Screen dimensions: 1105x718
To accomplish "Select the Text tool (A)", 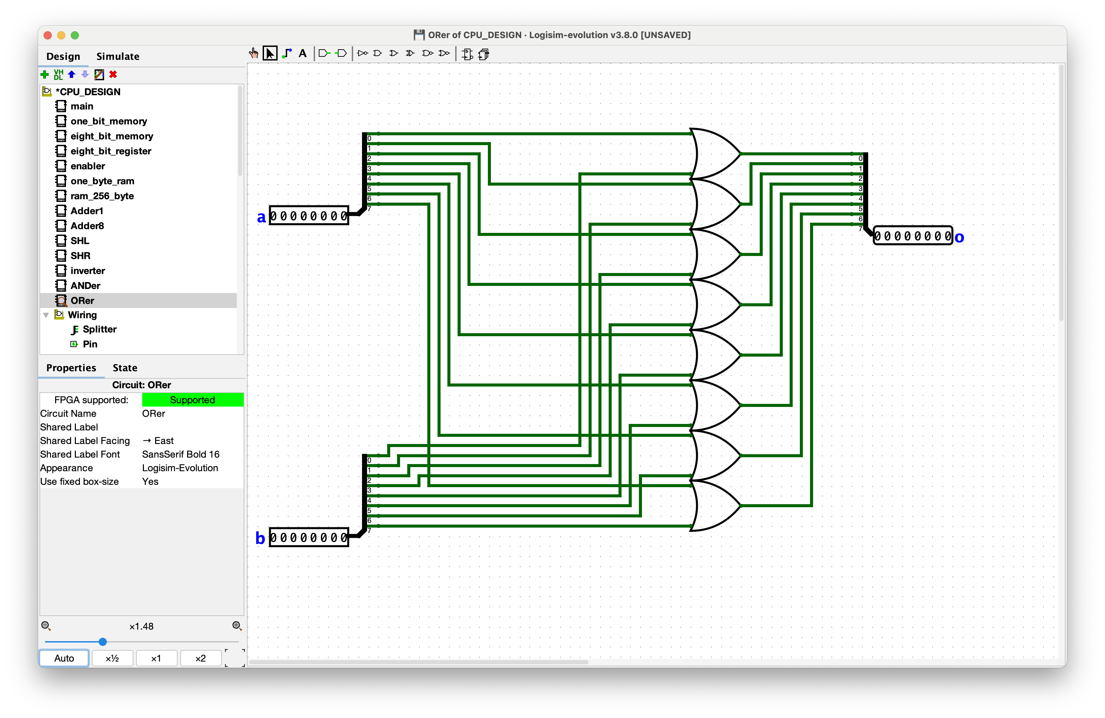I will [303, 53].
